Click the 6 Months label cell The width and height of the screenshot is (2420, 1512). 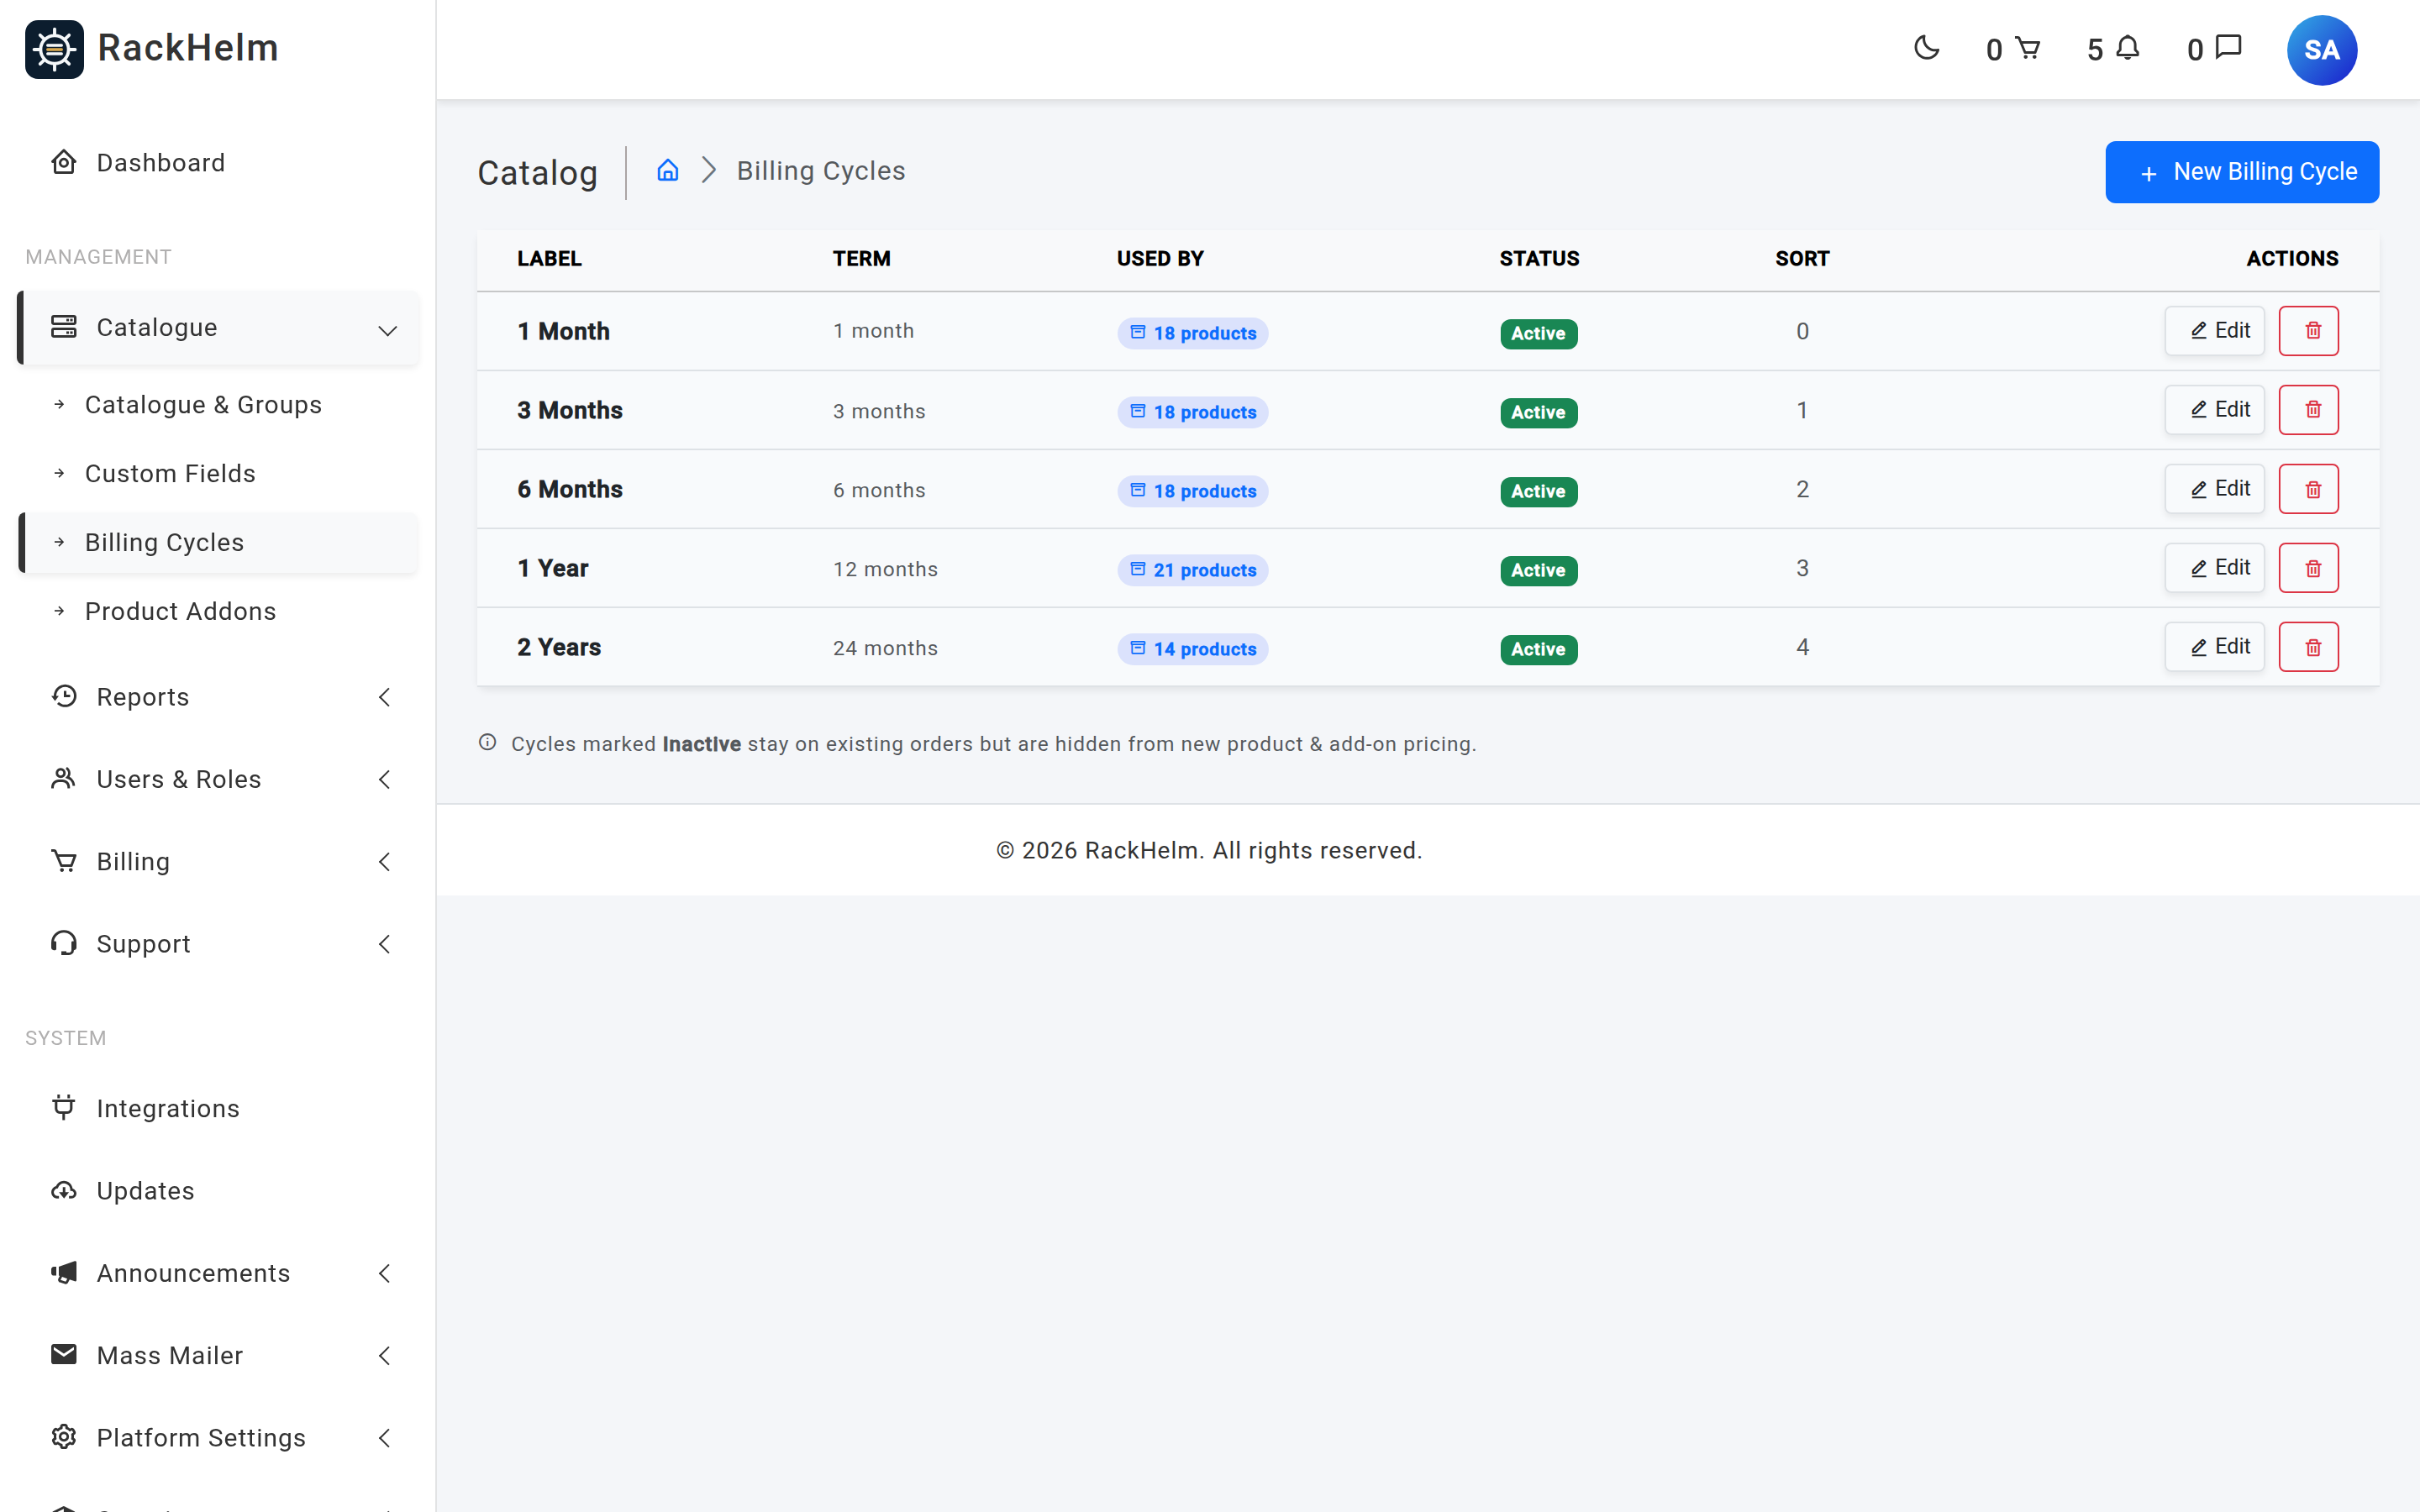pyautogui.click(x=570, y=489)
